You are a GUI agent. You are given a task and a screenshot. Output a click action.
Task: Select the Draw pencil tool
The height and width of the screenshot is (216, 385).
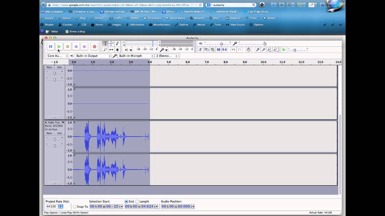click(117, 43)
